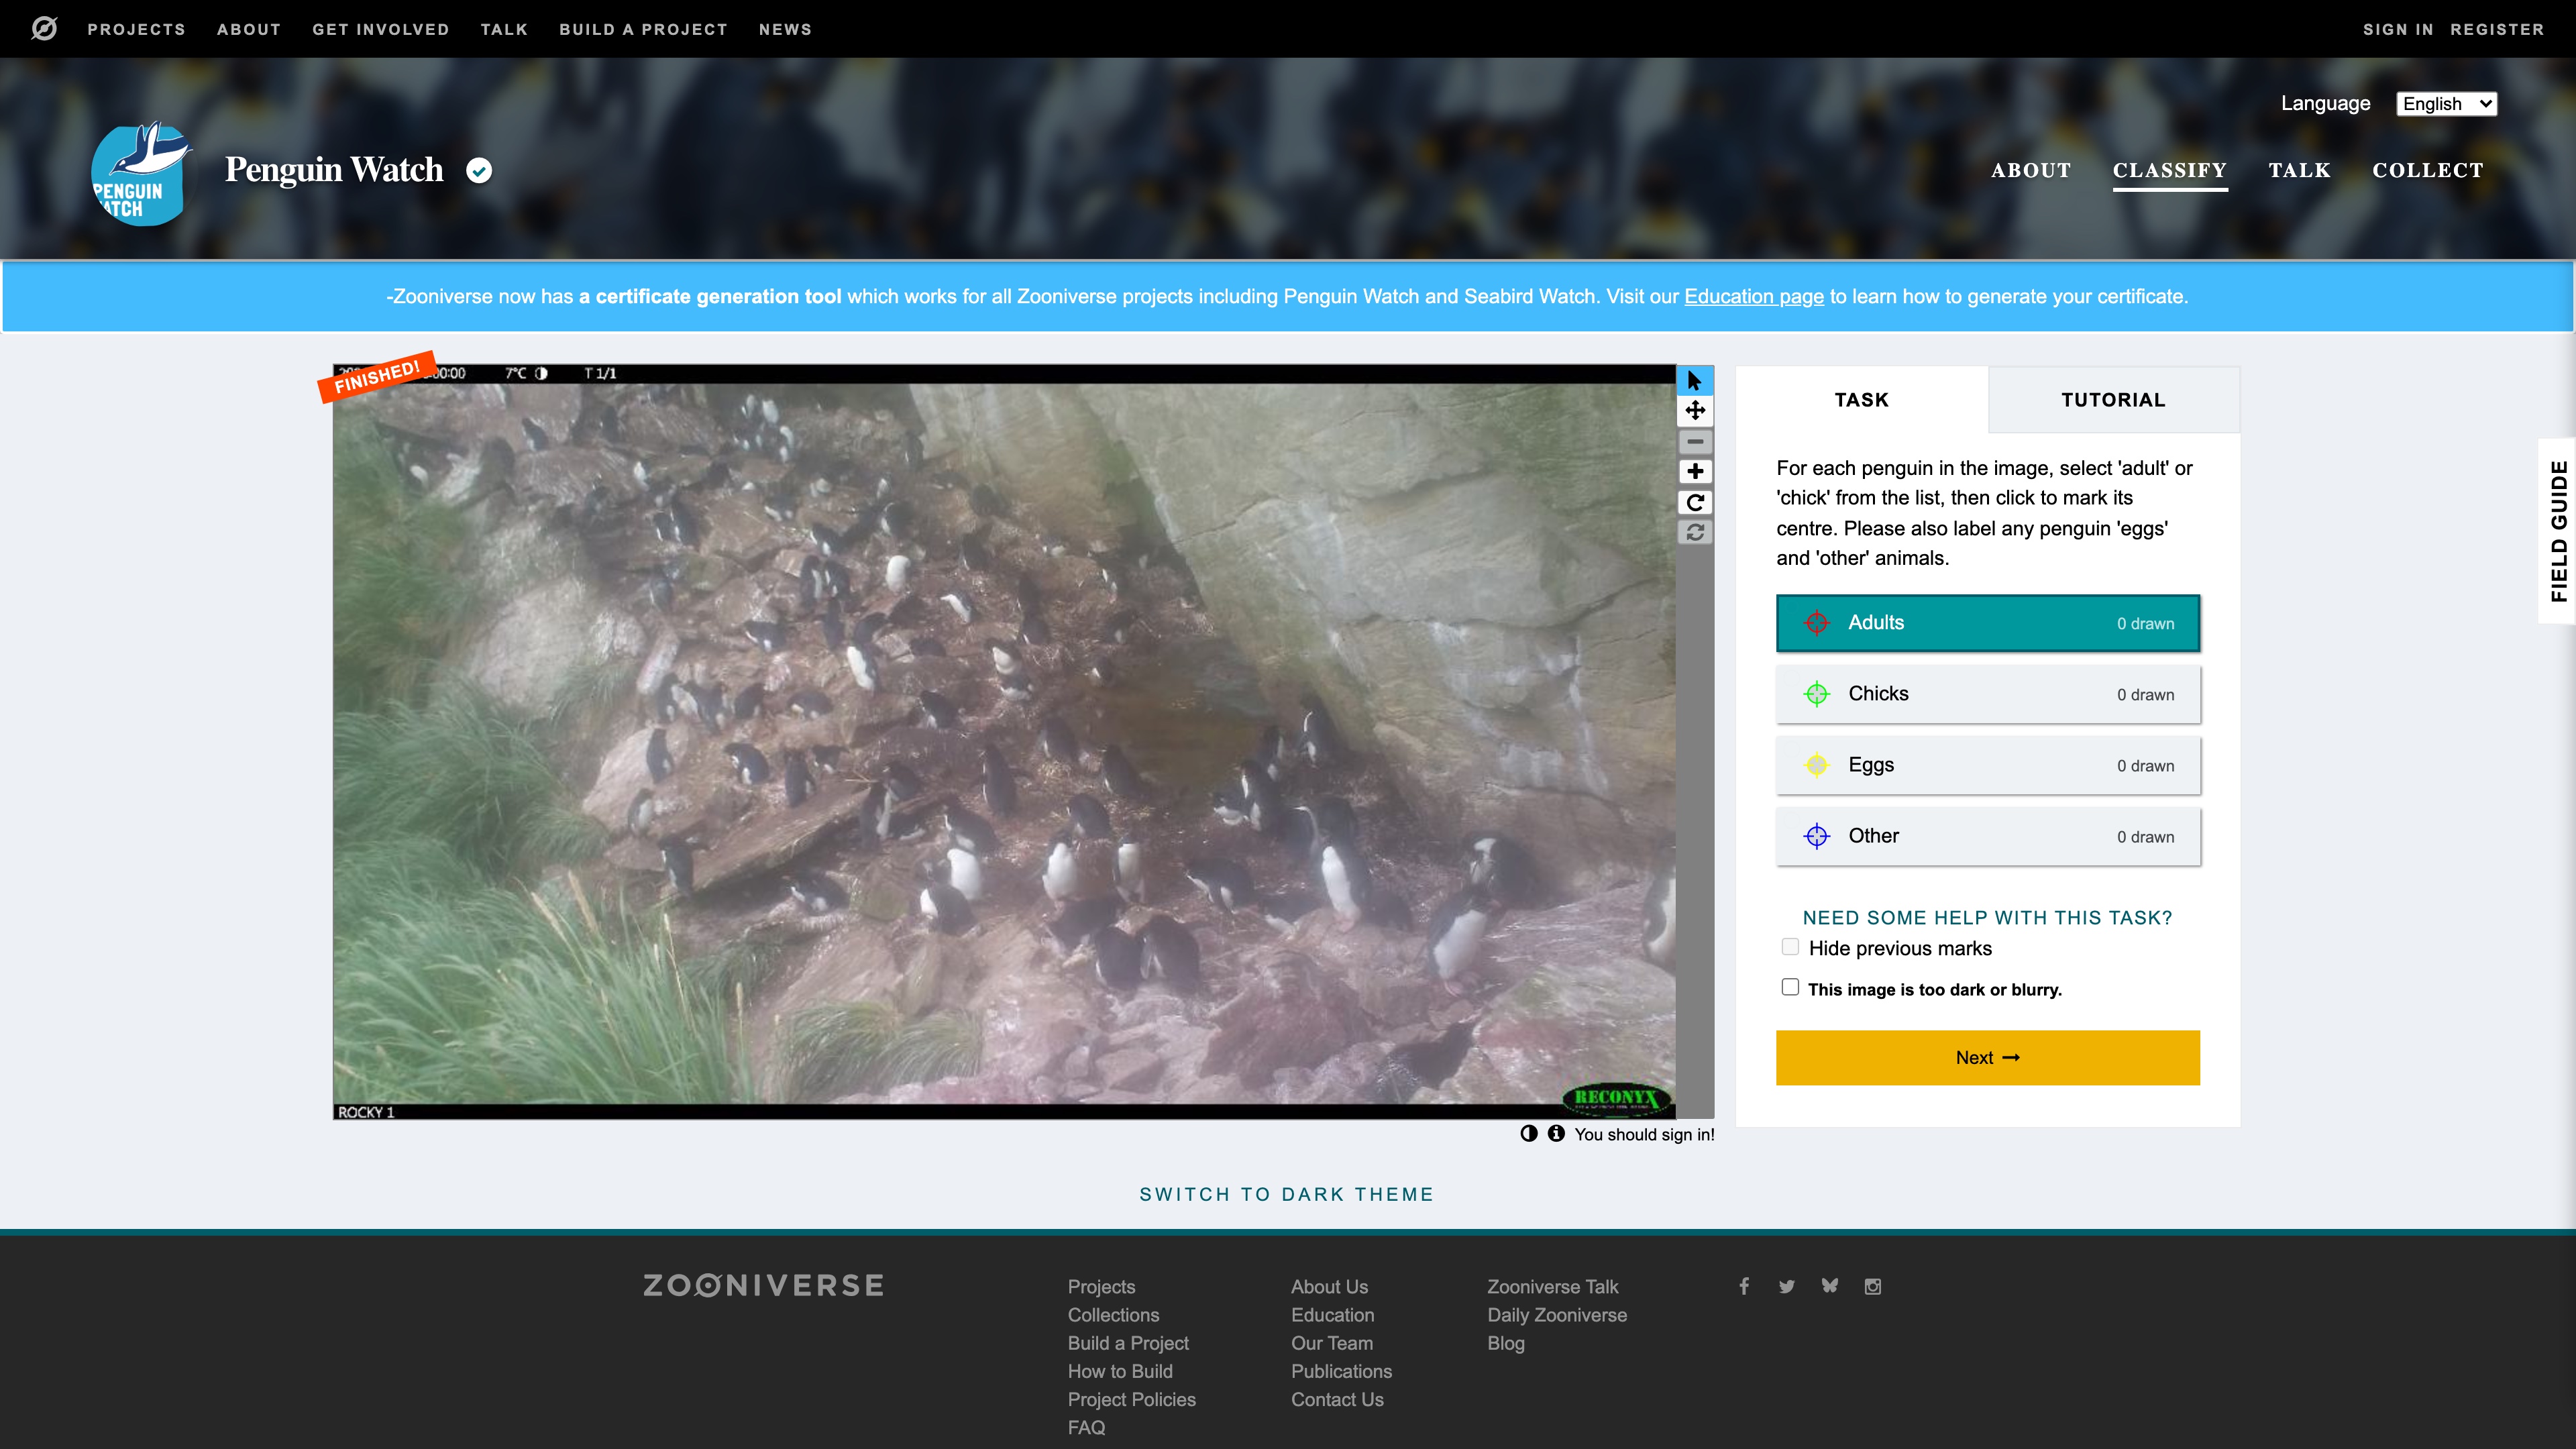Image resolution: width=2576 pixels, height=1449 pixels.
Task: Switch to the Tutorial tab
Action: click(2113, 400)
